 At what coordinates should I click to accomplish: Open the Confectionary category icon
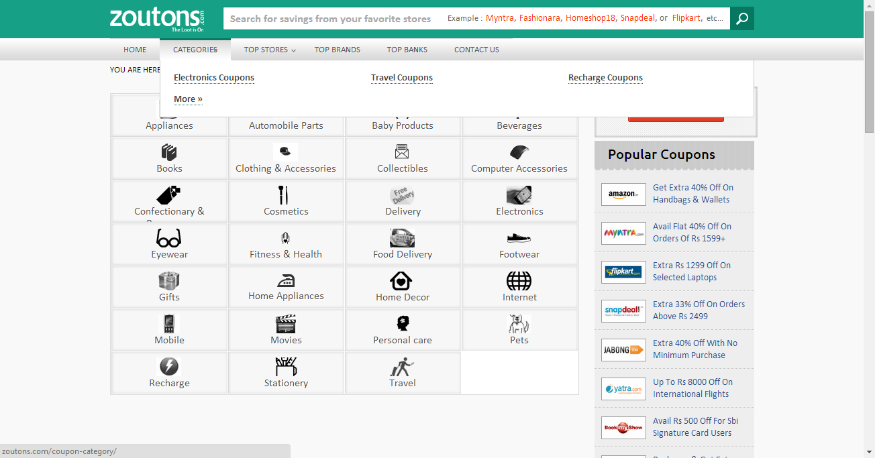[x=169, y=195]
